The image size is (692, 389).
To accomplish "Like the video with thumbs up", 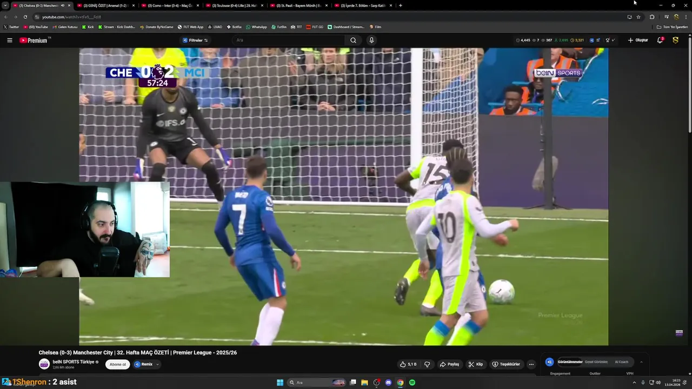I will tap(408, 364).
